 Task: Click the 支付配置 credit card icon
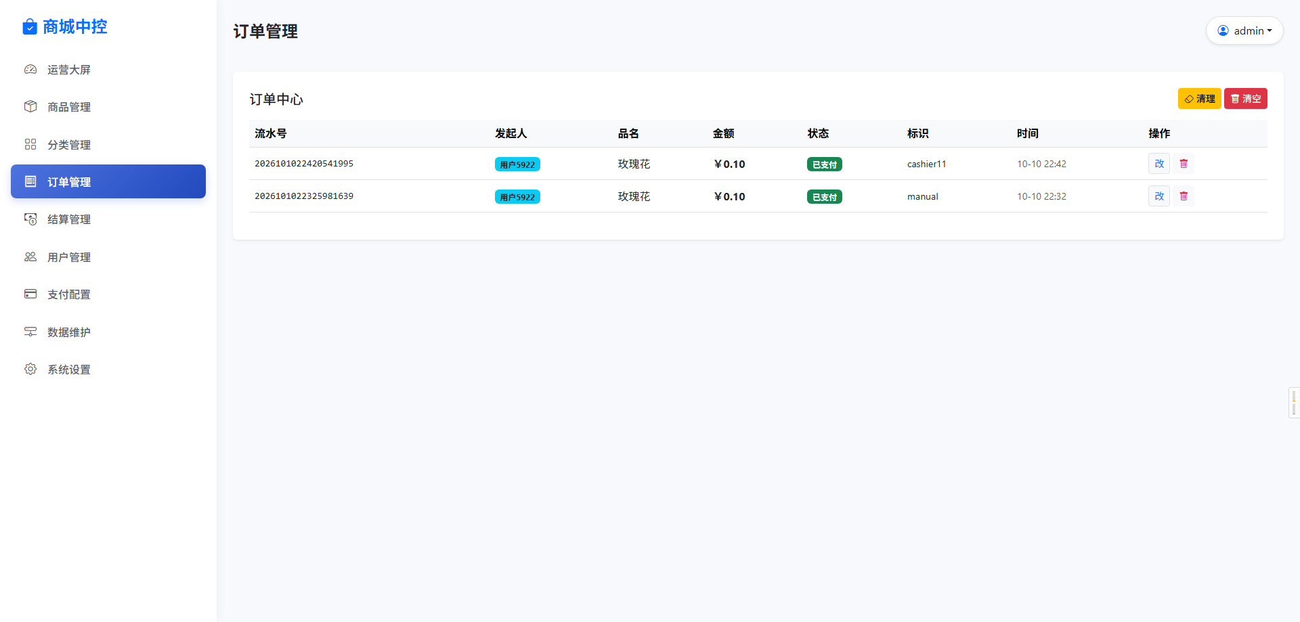pos(30,294)
